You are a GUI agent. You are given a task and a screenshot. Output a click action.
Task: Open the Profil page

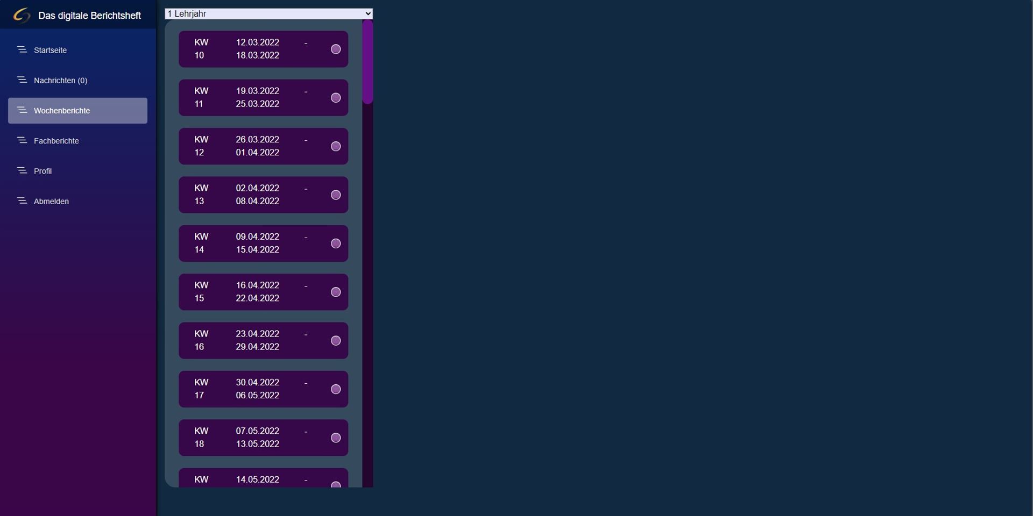click(77, 171)
